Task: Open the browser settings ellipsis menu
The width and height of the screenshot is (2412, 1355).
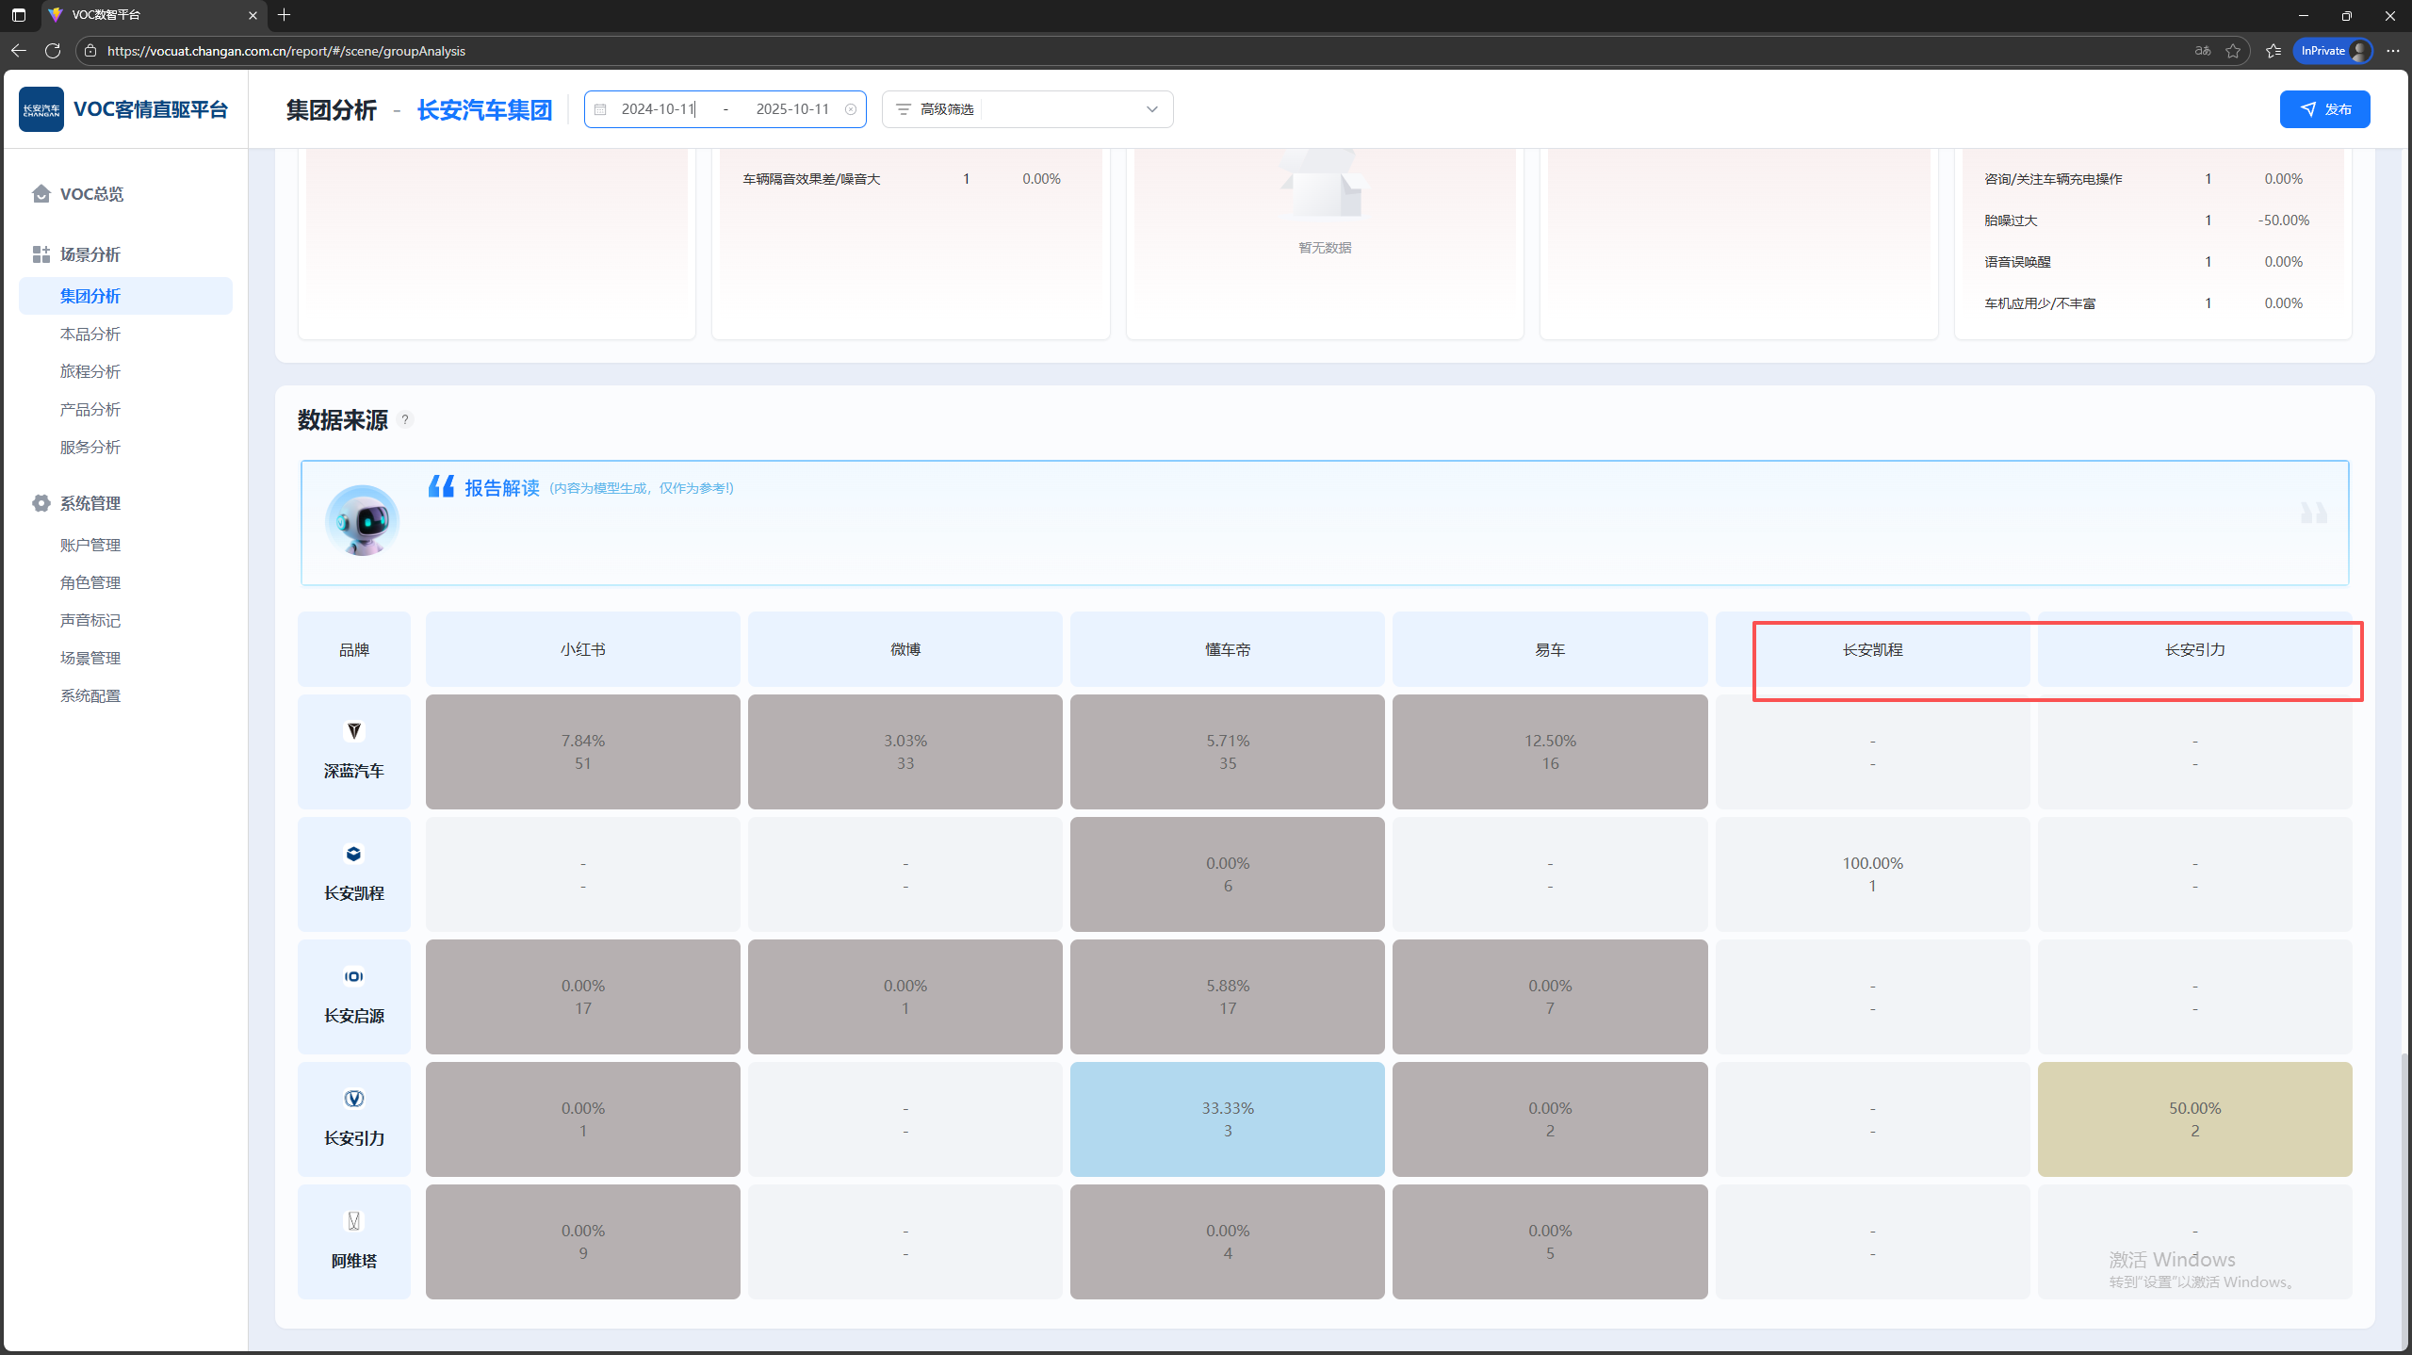Action: (2393, 51)
